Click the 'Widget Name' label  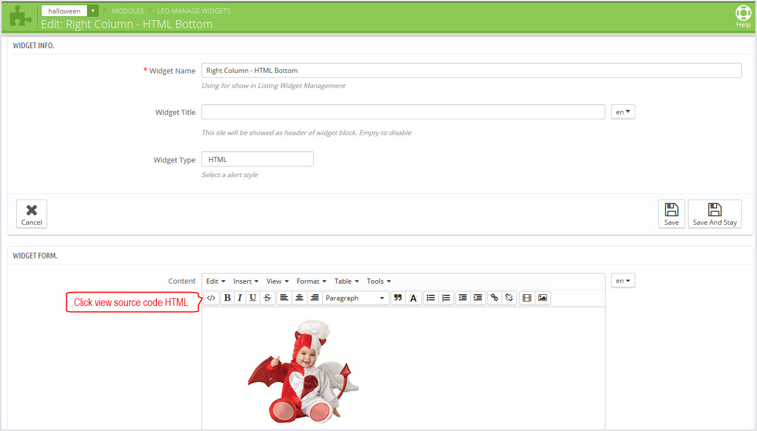coord(172,71)
